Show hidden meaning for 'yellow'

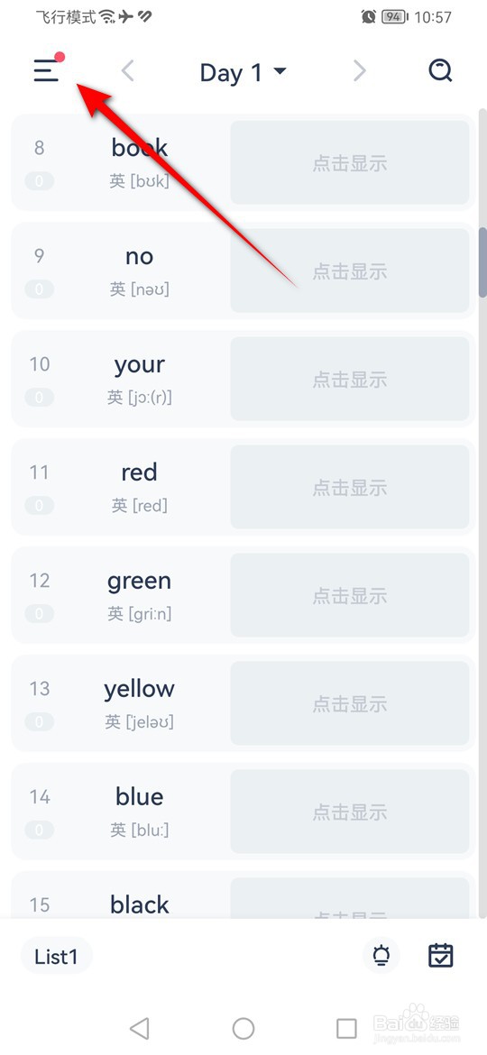(350, 703)
